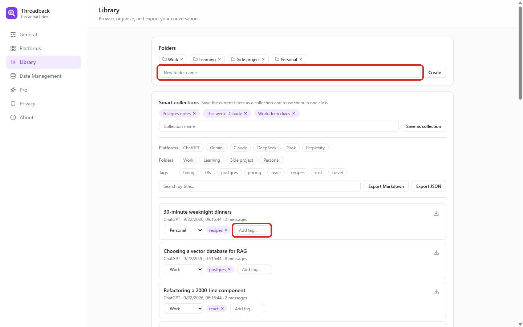Screen dimensions: 523x327
Task: Click the Export JSON button
Action: point(429,186)
